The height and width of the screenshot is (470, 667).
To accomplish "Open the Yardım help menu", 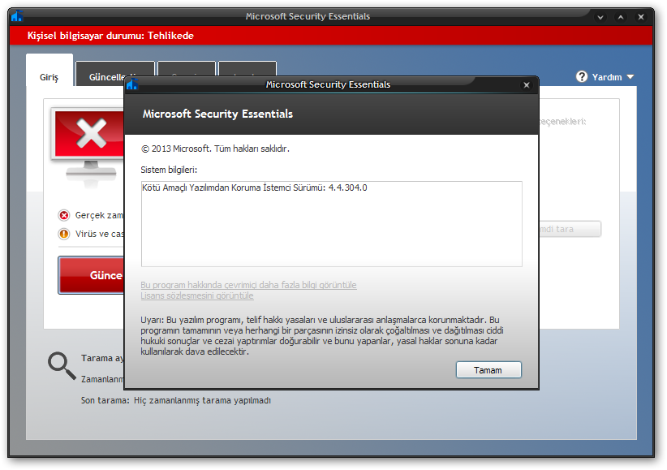I will click(x=606, y=77).
